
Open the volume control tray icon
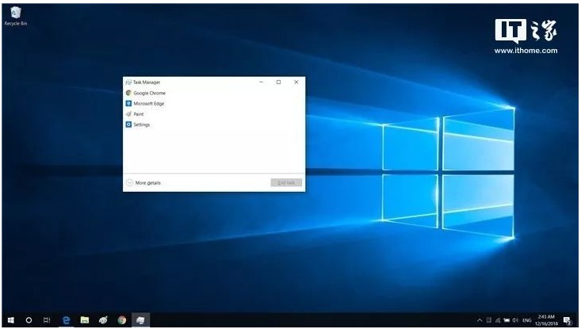pyautogui.click(x=515, y=320)
